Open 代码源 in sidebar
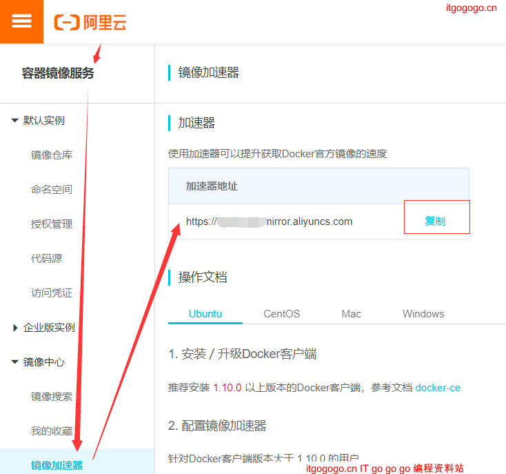 (x=46, y=259)
